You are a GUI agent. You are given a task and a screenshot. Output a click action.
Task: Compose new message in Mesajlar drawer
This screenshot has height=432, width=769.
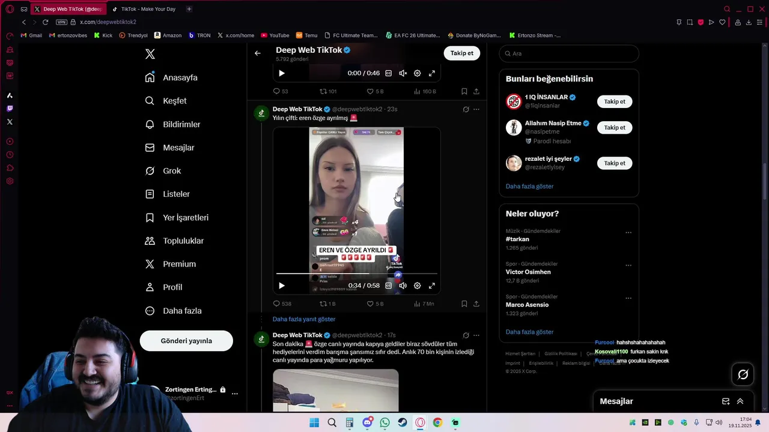coord(726,401)
